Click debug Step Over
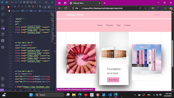The height and width of the screenshot is (98, 174). tap(19, 7)
